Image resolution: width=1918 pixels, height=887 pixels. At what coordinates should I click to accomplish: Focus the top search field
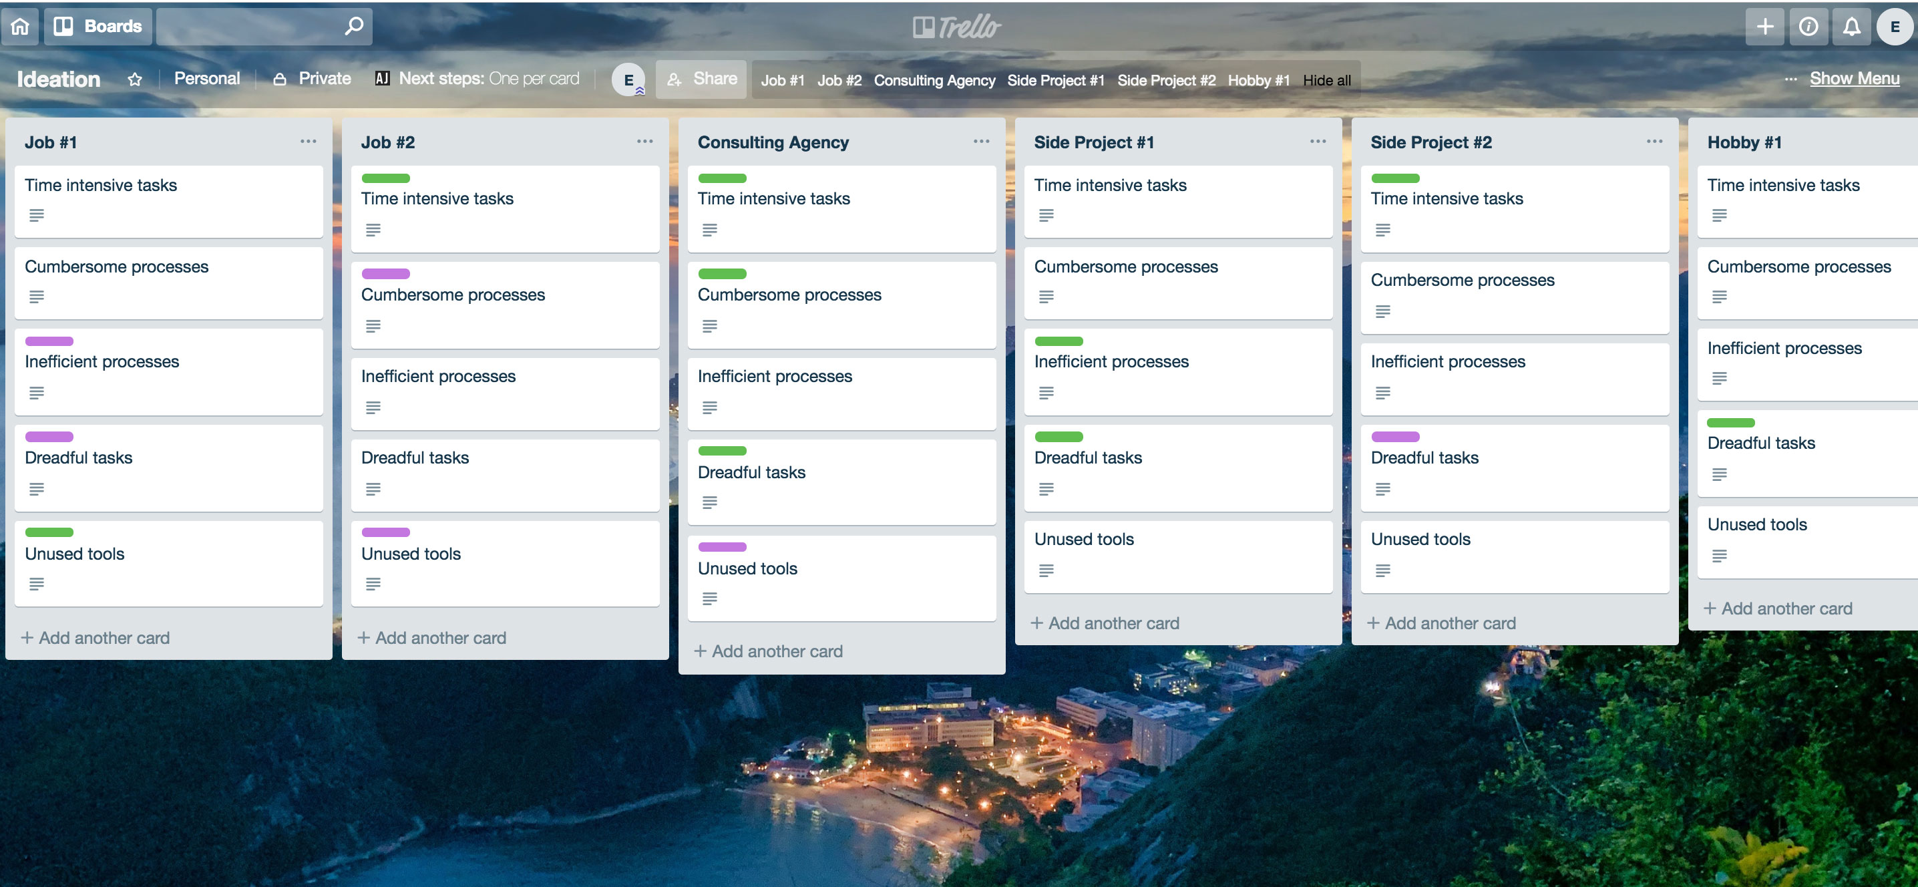[264, 27]
